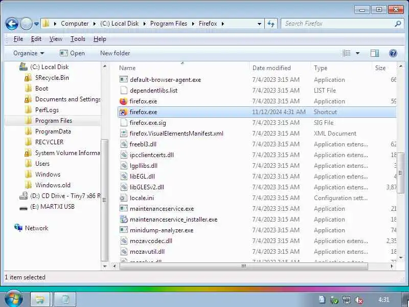This screenshot has height=307, width=409.
Task: Open the recent pages dropdown arrow
Action: point(36,24)
